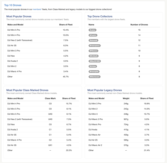Select the 33.3% Other share value
167x163 pixels.
coord(69,150)
